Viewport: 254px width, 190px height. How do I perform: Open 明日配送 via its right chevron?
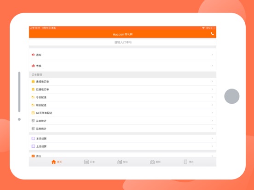pyautogui.click(x=212, y=105)
